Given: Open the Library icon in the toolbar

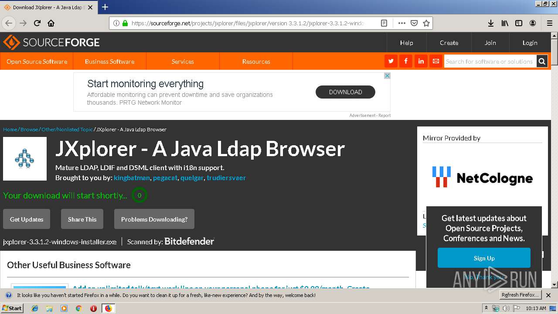Looking at the screenshot, I should [505, 23].
